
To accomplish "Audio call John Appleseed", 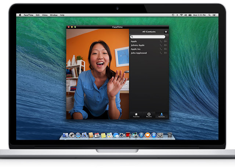I will pyautogui.click(x=161, y=53).
